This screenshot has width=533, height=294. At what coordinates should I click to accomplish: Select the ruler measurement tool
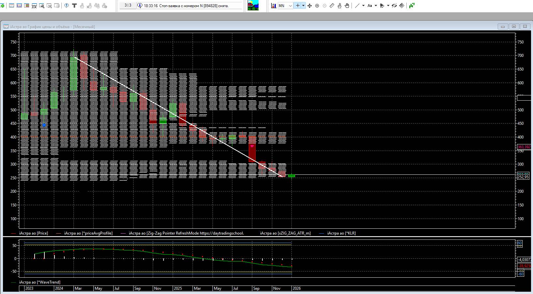pos(332,6)
